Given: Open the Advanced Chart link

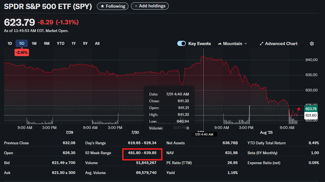Looking at the screenshot, I should coord(279,44).
